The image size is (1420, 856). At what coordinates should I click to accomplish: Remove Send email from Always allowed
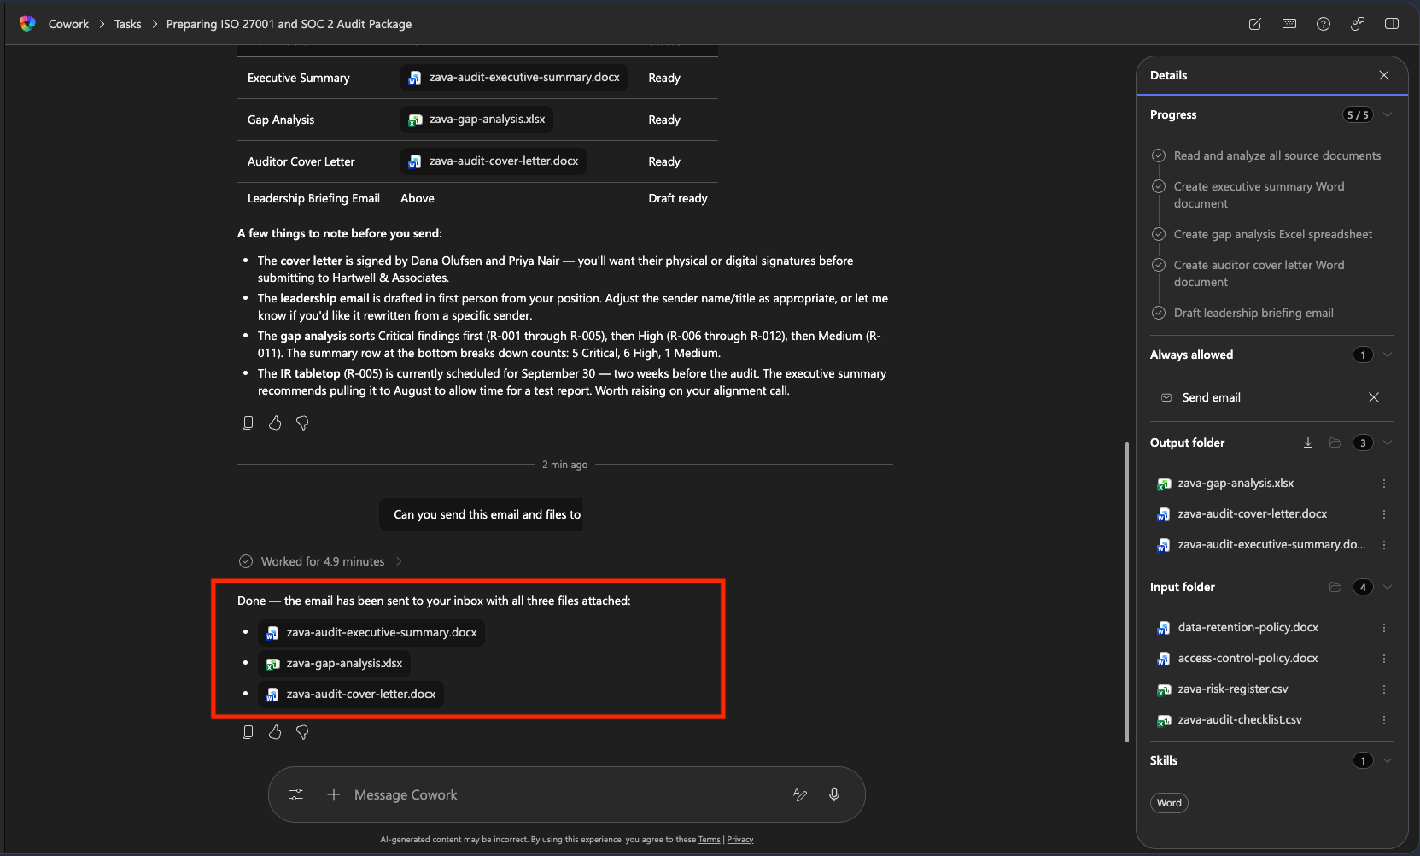click(x=1373, y=397)
